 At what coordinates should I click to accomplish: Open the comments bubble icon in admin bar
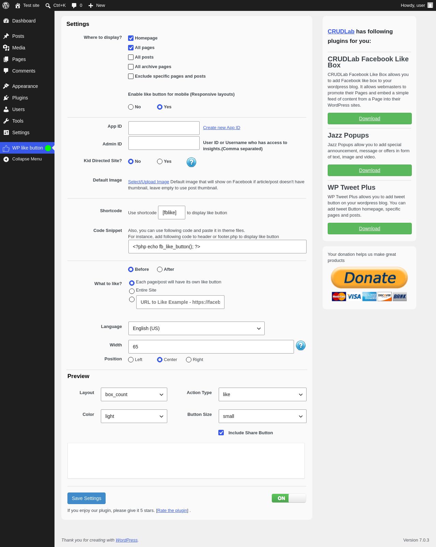[74, 5]
